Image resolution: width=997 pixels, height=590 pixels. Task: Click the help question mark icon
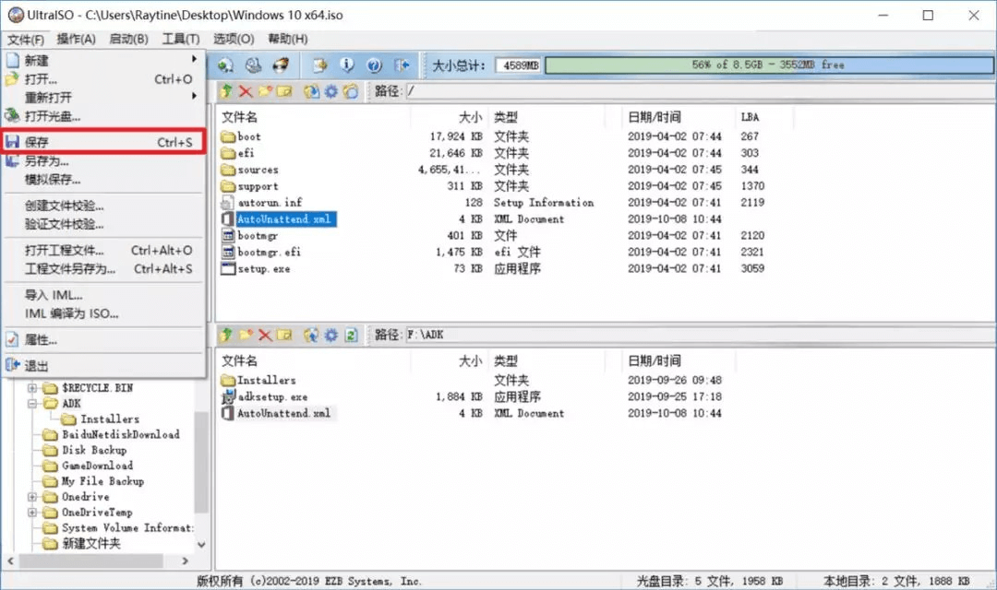point(374,65)
